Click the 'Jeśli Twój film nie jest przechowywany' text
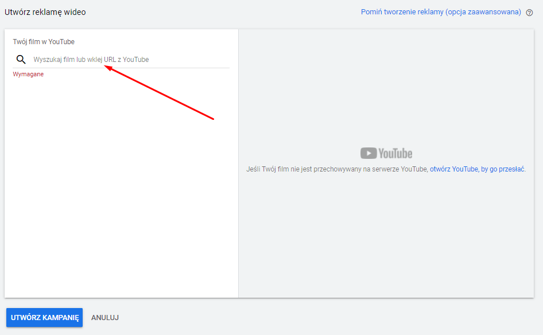Viewport: 543px width, 335px height. click(337, 169)
